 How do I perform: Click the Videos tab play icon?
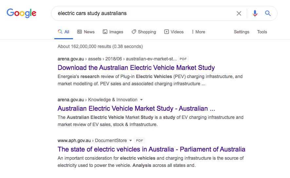point(167,32)
